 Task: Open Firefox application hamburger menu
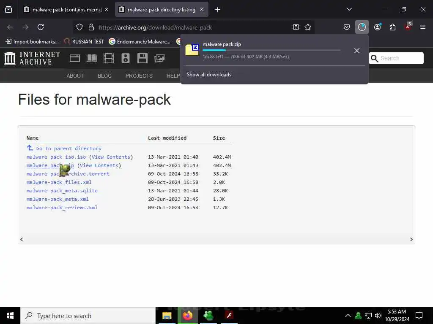(423, 27)
